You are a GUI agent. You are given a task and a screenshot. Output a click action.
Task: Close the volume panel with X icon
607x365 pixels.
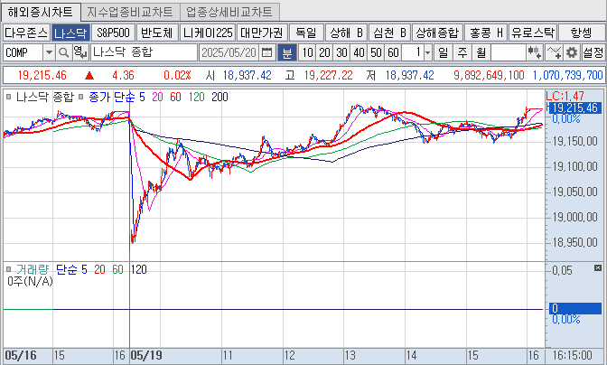(x=598, y=267)
